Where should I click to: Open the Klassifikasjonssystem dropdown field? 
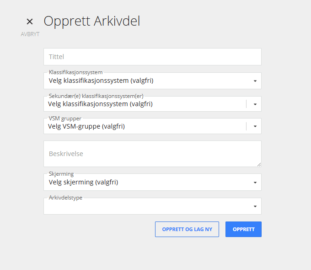pyautogui.click(x=152, y=81)
